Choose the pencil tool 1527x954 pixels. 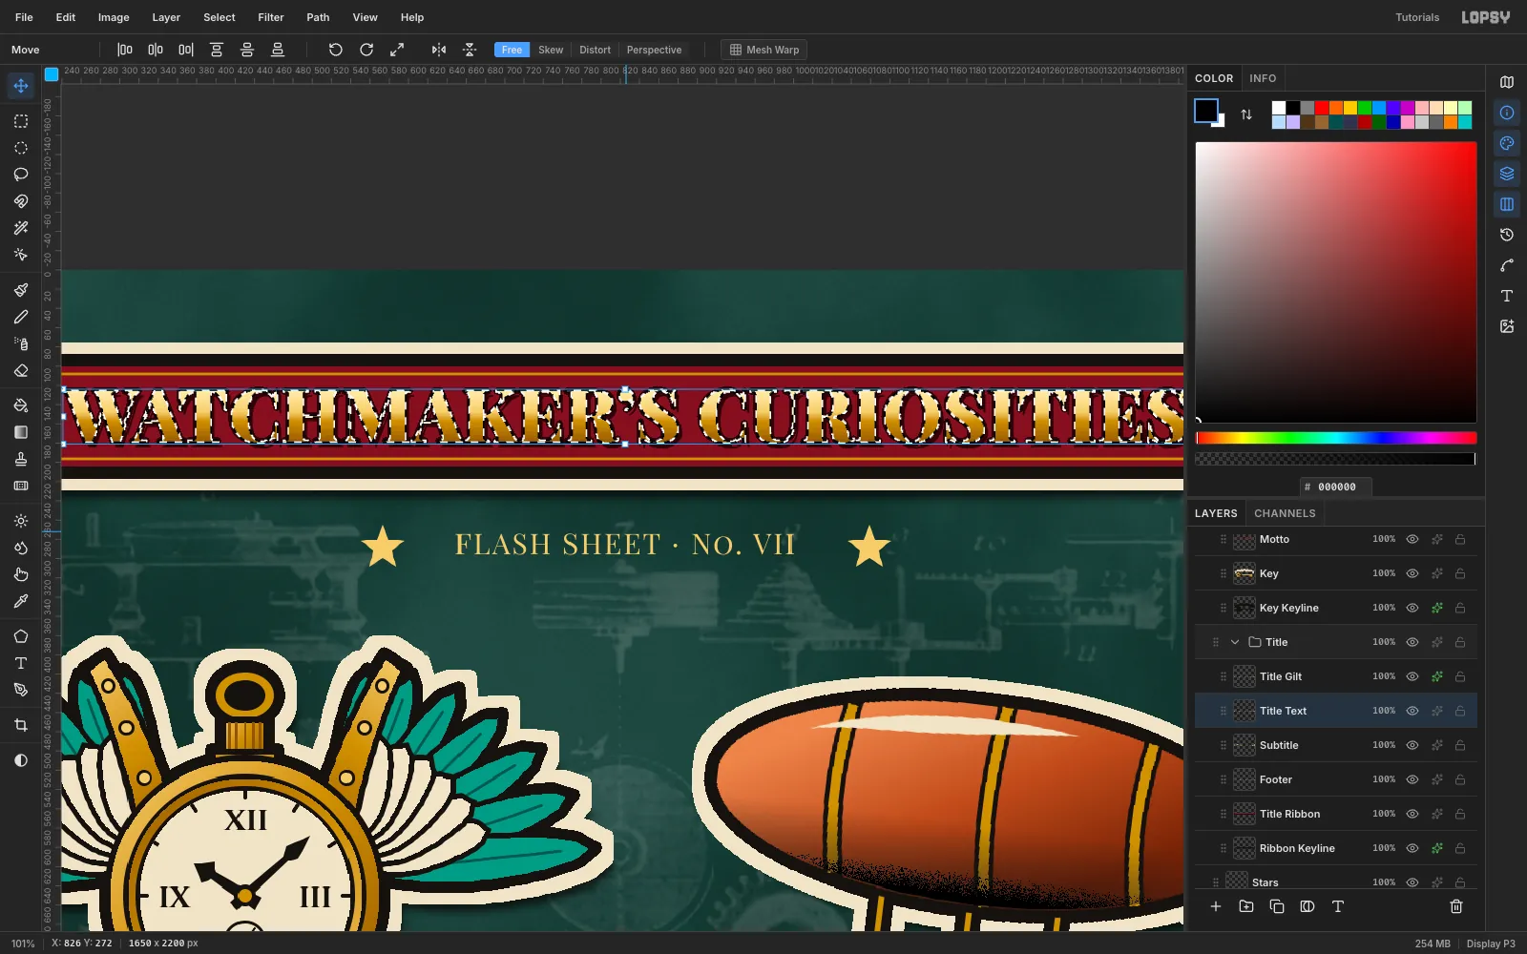pos(21,317)
